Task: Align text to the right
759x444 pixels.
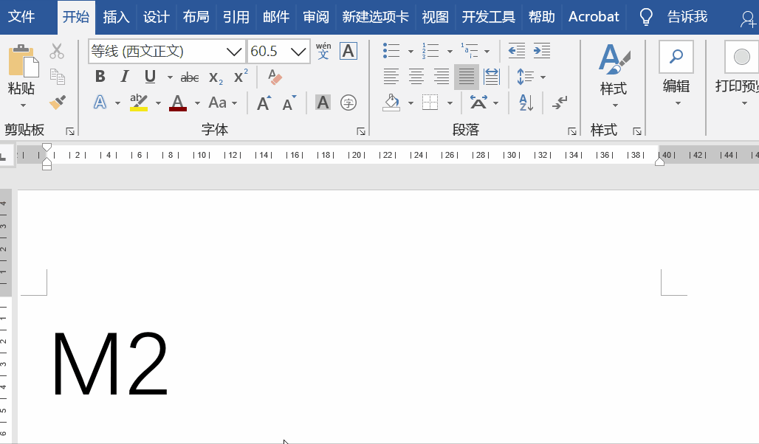Action: point(442,77)
